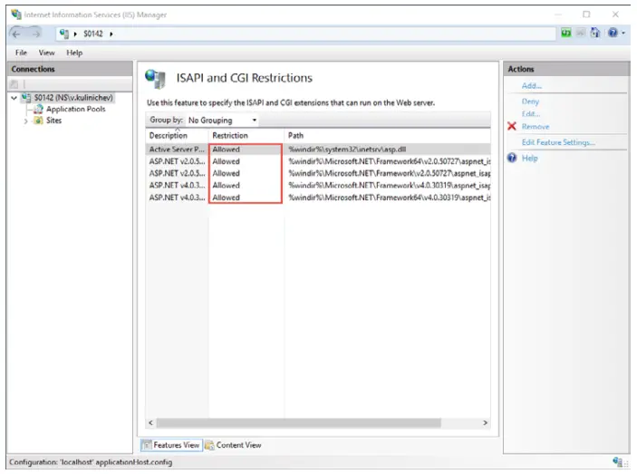Click the status bar network icon

click(618, 462)
